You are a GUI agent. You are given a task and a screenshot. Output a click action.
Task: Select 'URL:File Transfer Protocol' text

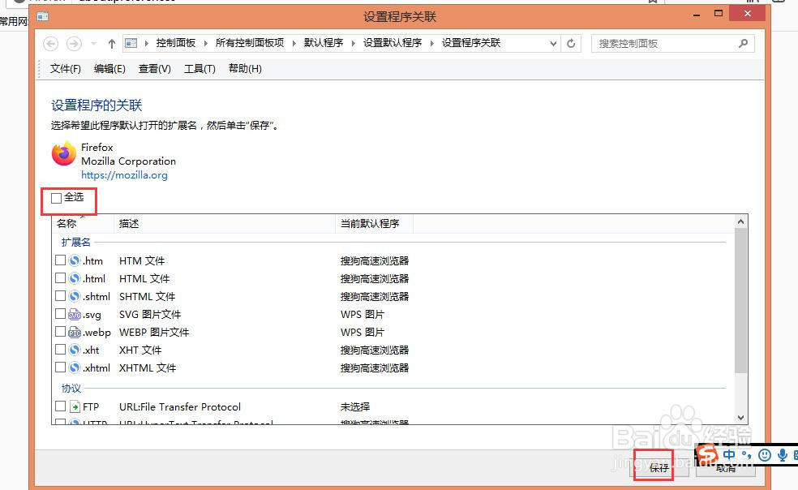(x=180, y=407)
